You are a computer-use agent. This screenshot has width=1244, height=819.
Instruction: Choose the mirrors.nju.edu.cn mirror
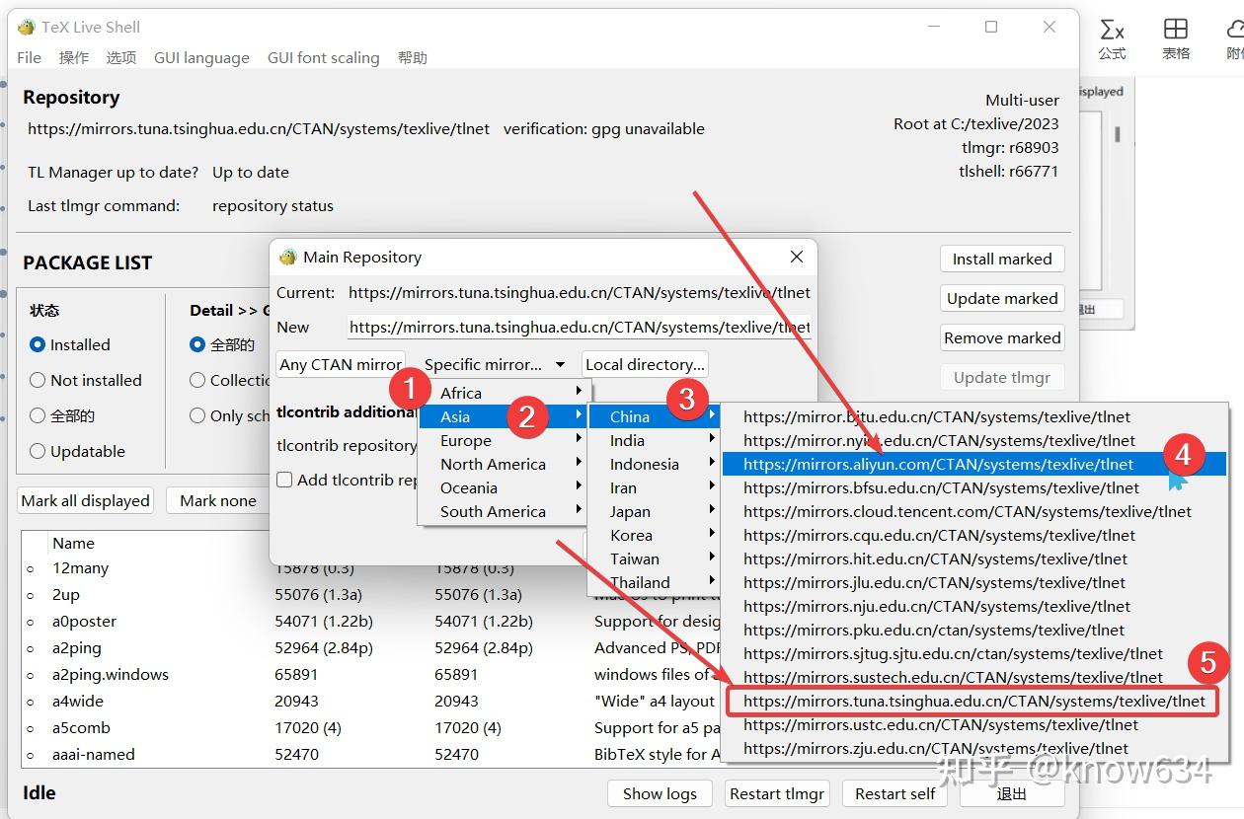[x=973, y=606]
